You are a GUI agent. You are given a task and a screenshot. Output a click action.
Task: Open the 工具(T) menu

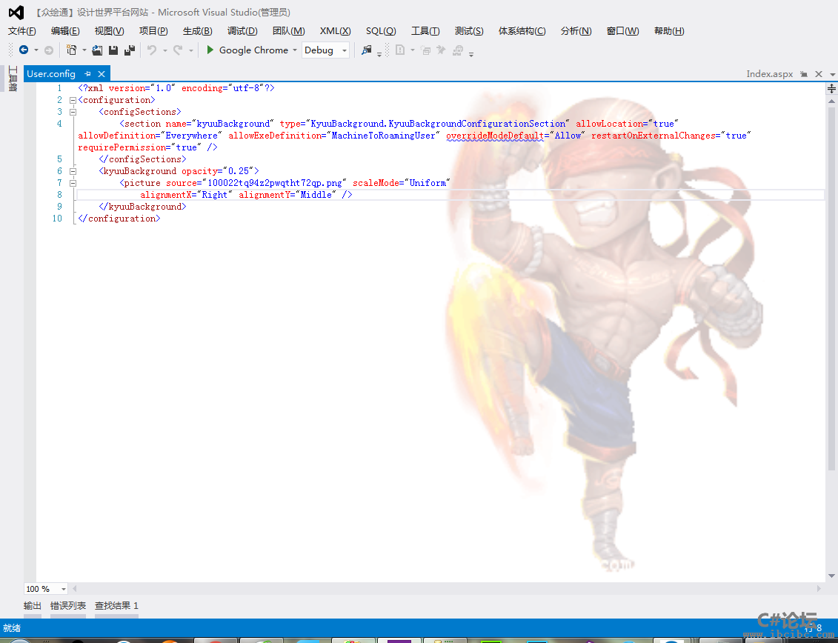425,31
